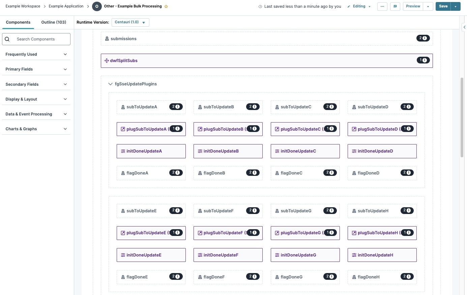The width and height of the screenshot is (467, 295).
Task: Expand the Primary Fields component group
Action: coord(36,69)
